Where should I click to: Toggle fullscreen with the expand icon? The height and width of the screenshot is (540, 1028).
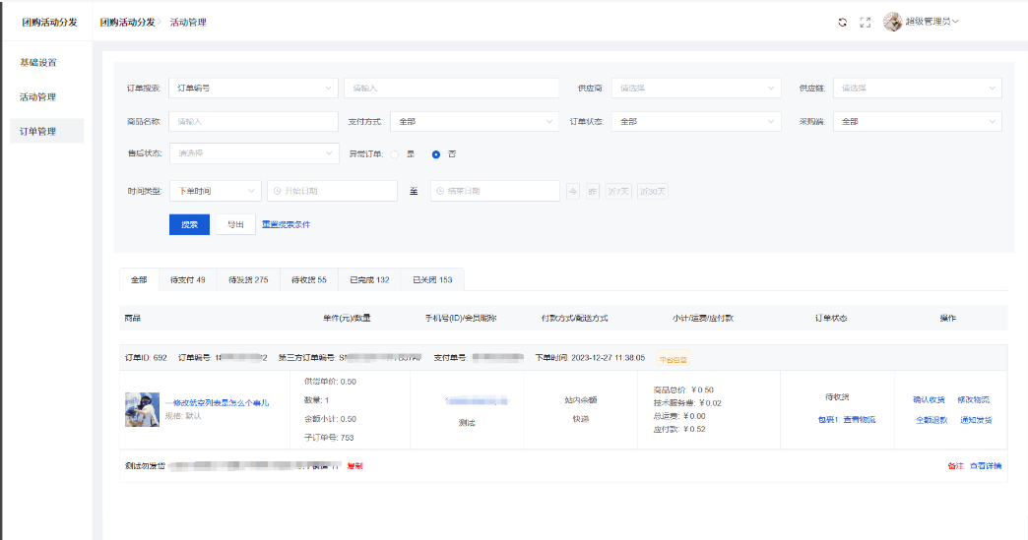point(866,22)
